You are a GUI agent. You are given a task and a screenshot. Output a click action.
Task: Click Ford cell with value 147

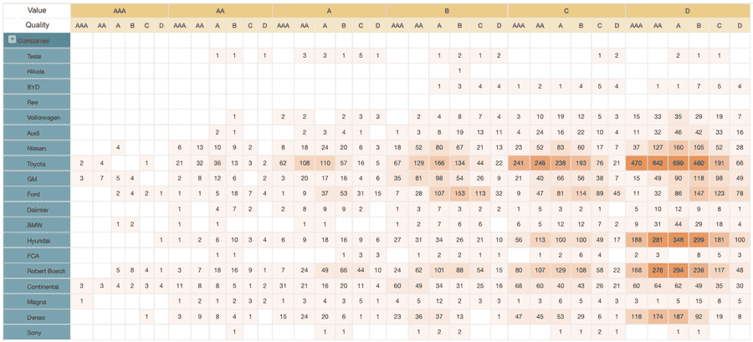click(x=699, y=194)
